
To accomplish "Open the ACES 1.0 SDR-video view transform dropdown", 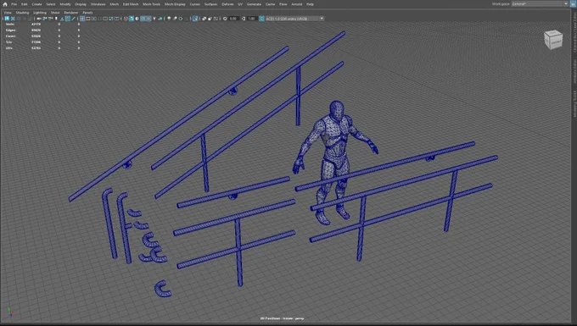I will click(x=294, y=19).
